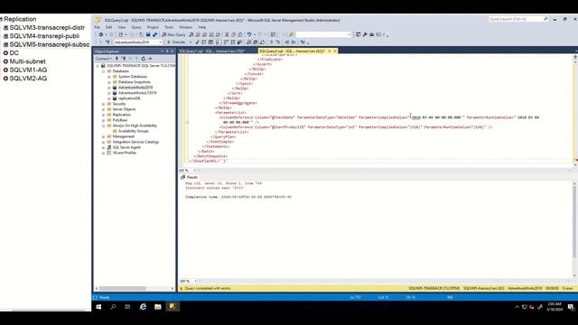The image size is (578, 325).
Task: Open Internet Explorer from the taskbar
Action: click(x=143, y=307)
